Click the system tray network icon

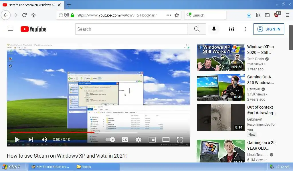tap(272, 167)
